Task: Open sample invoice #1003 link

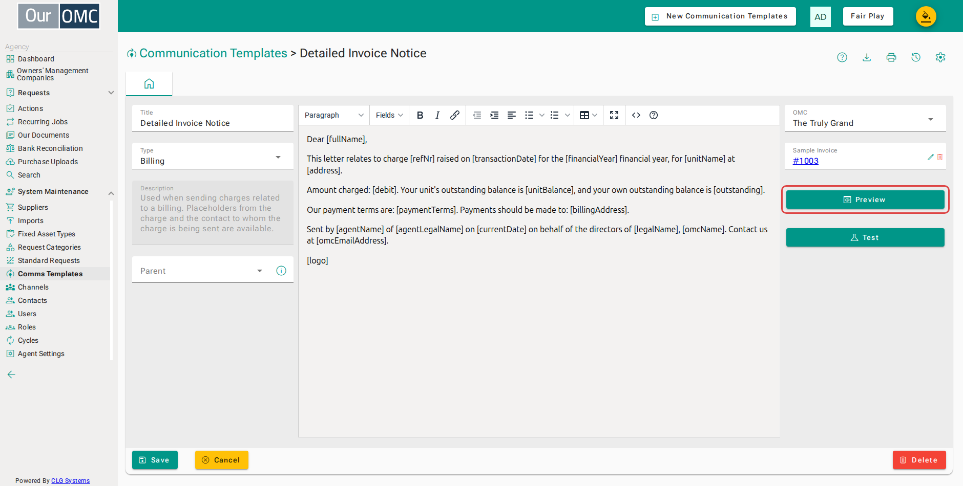Action: pos(806,161)
